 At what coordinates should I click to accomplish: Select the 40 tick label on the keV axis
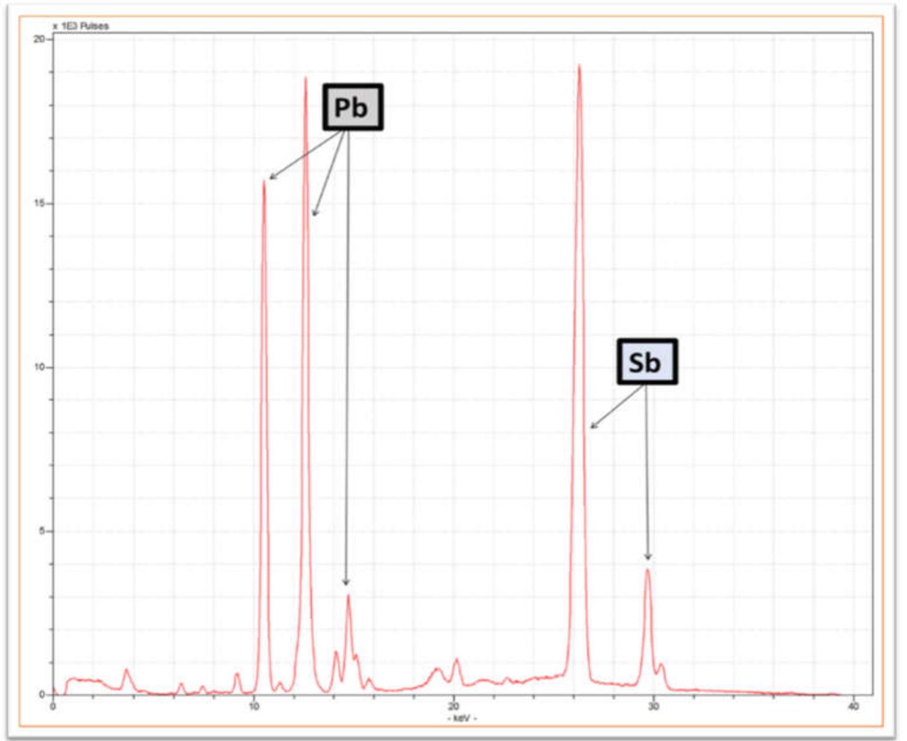point(853,706)
